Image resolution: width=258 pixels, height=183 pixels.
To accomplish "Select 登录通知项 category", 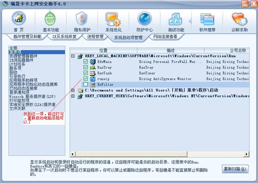I will pyautogui.click(x=19, y=92).
